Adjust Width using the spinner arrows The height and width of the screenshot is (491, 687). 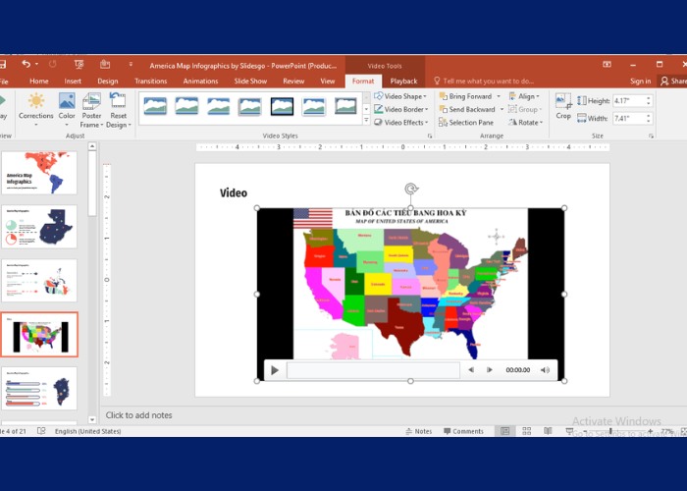tap(649, 119)
